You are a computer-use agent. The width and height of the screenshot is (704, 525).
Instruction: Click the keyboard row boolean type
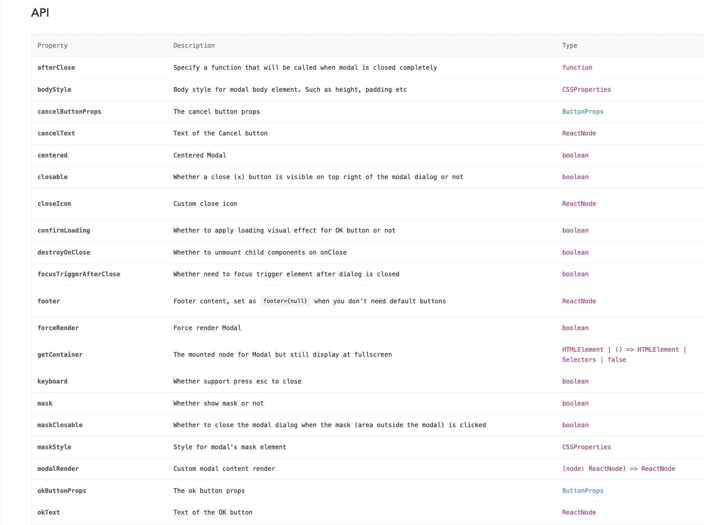[x=575, y=381]
